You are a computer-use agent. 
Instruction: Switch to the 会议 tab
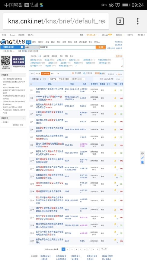pos(47,42)
